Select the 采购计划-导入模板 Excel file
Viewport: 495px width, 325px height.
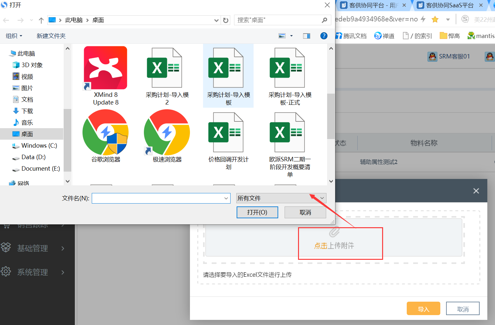(228, 76)
